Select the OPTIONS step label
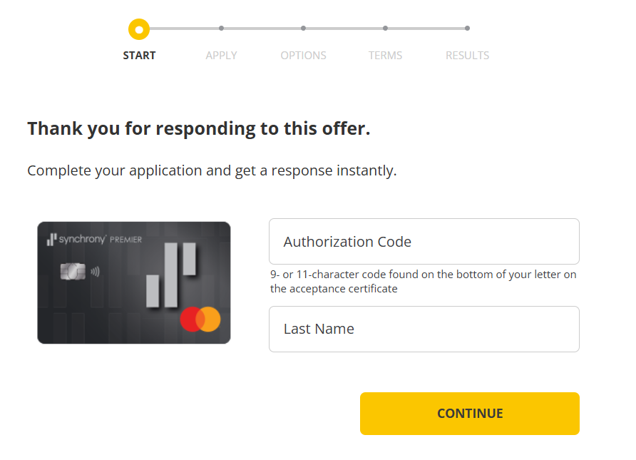 pyautogui.click(x=303, y=56)
